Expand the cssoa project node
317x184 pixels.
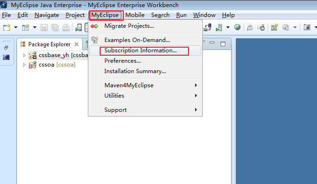24,65
